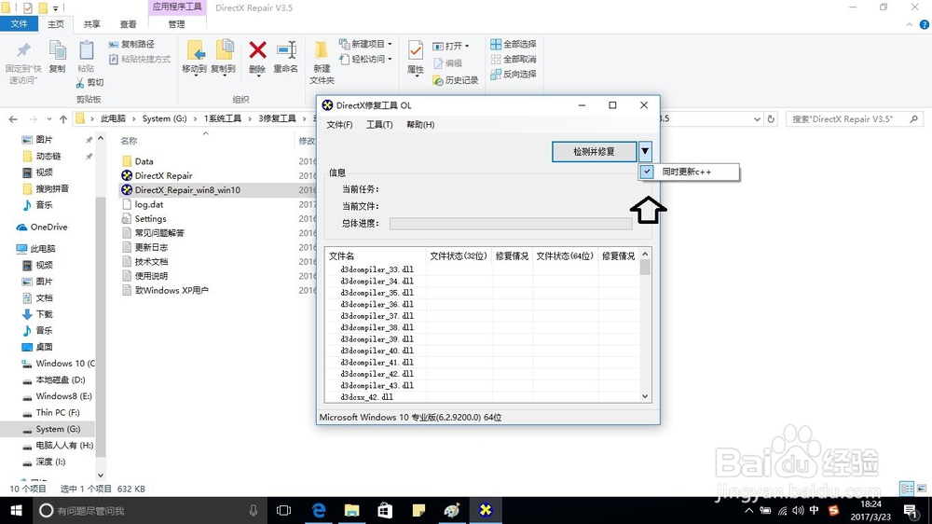Click the Invert selection icon

click(496, 75)
